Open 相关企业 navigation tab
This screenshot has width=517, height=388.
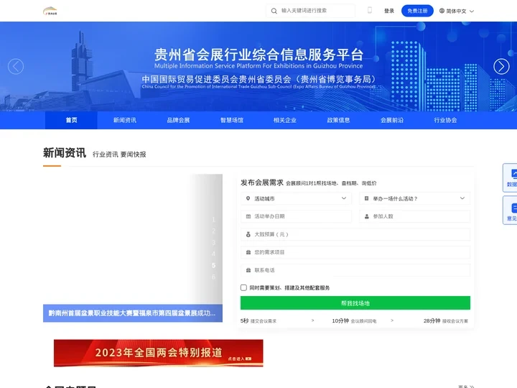click(x=285, y=120)
